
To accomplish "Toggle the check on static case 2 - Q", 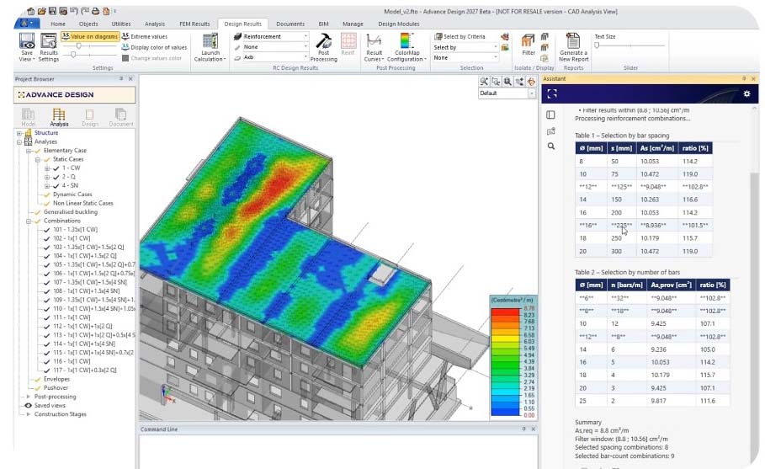I will pos(56,177).
